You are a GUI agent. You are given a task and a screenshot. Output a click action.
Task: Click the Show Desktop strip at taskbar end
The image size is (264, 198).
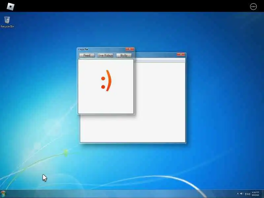coord(263,194)
